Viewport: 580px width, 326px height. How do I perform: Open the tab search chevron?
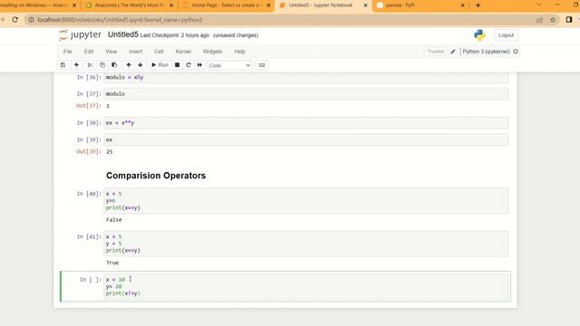tap(538, 5)
